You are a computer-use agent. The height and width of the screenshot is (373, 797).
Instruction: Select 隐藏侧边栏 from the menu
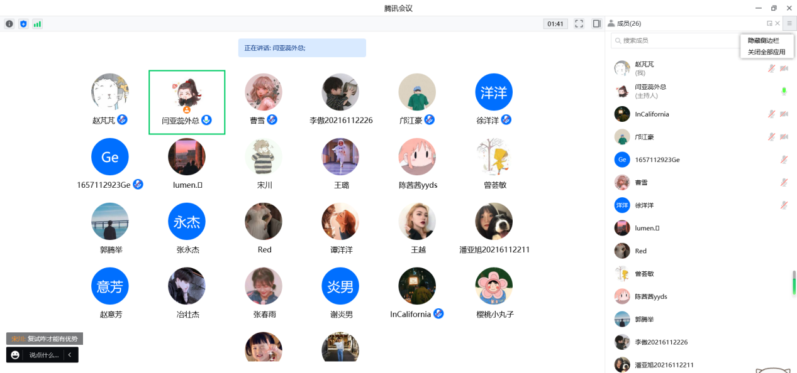point(763,40)
